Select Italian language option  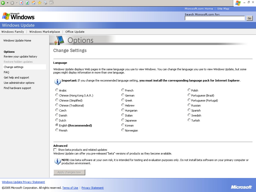coord(123,115)
